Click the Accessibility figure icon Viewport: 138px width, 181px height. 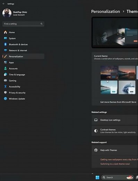5,86
